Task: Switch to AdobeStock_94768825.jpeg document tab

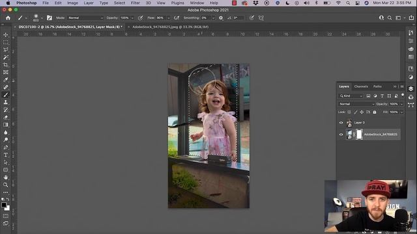Action: tap(171, 27)
